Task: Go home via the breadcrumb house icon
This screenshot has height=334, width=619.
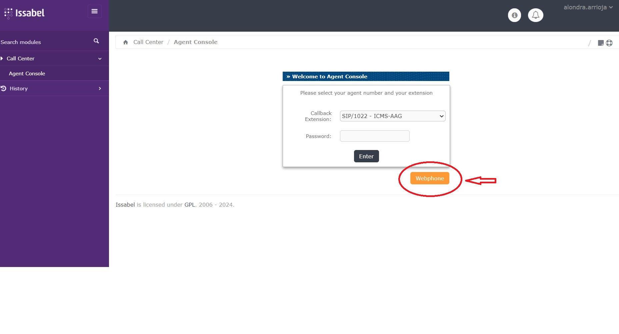Action: [x=126, y=42]
